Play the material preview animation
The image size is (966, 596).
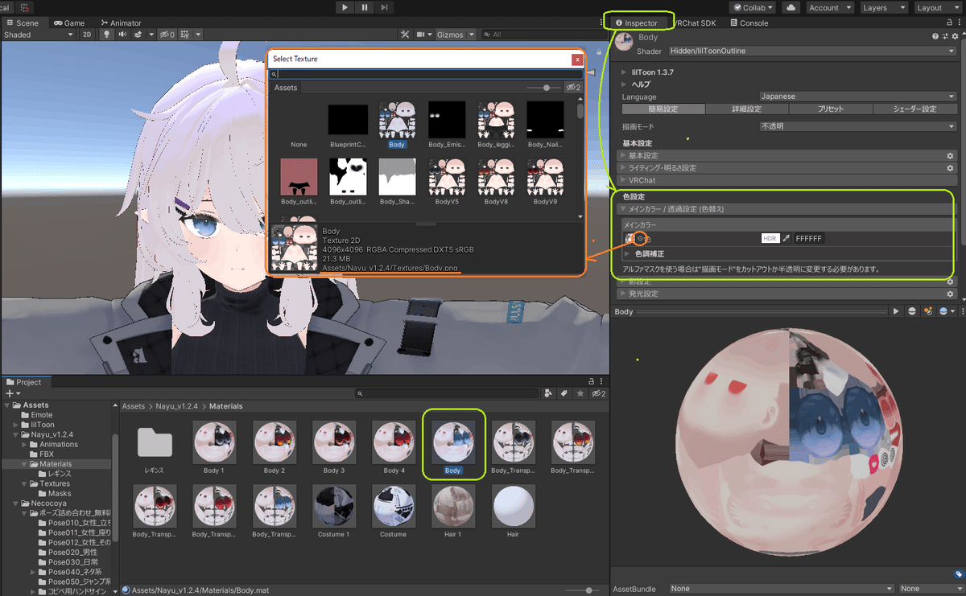pos(896,311)
